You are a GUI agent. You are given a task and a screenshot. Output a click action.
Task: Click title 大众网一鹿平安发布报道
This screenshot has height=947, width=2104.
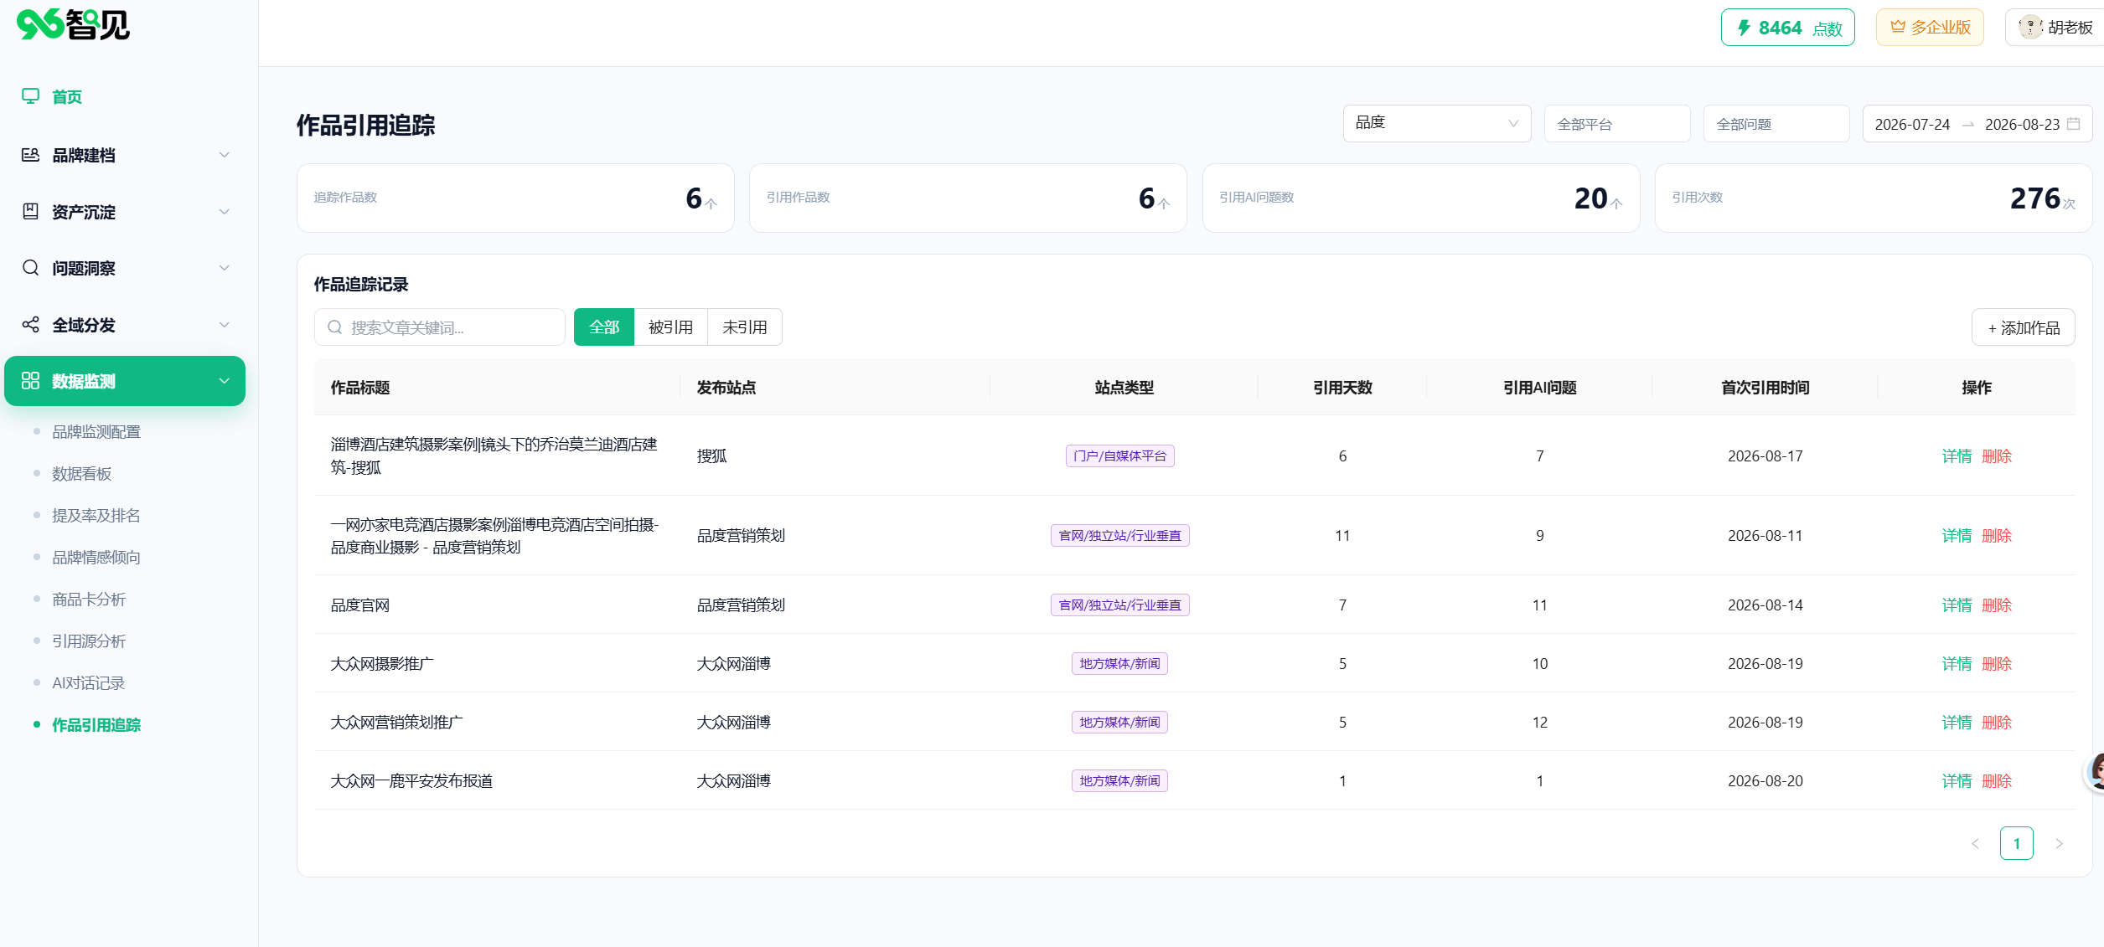[411, 781]
